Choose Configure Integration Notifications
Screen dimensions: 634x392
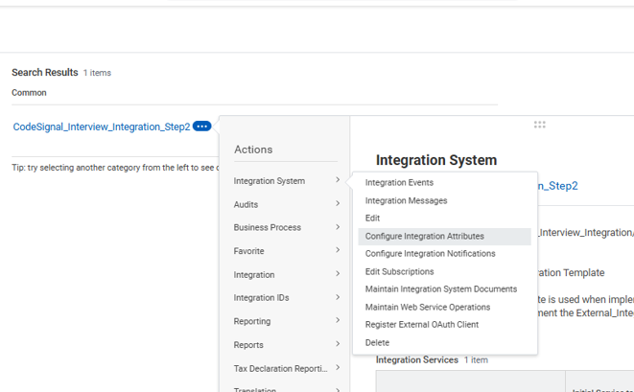445,254
